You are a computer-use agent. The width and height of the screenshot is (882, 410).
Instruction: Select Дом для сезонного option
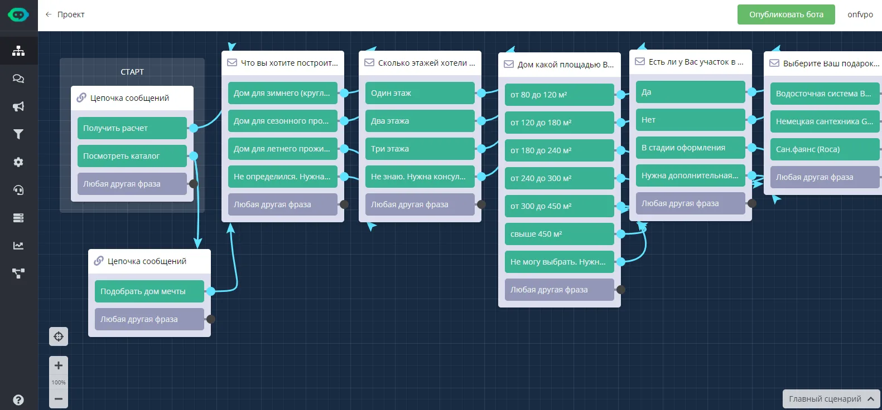tap(283, 121)
